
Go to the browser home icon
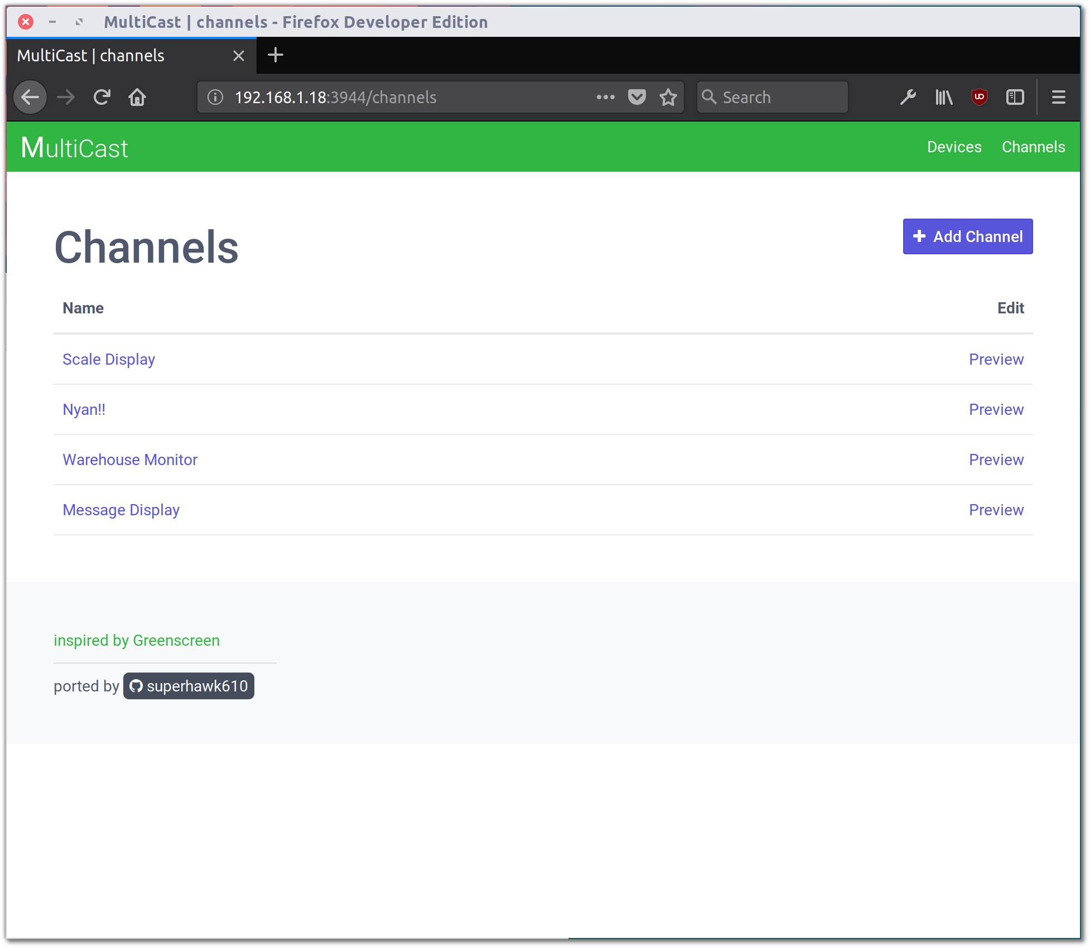click(137, 97)
